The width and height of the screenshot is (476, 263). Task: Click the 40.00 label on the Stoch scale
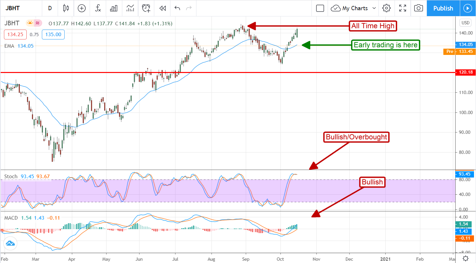[464, 194]
